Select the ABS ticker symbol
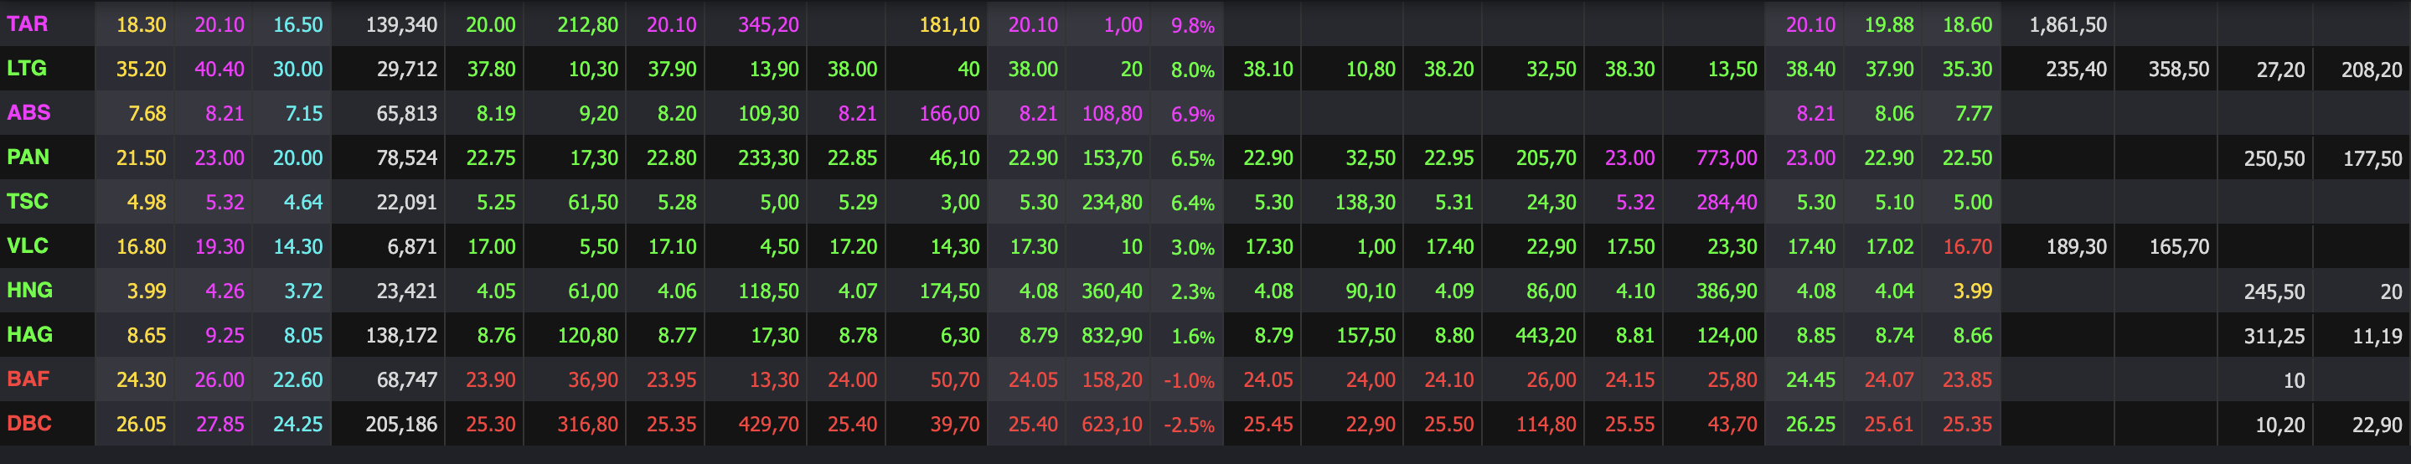The height and width of the screenshot is (464, 2411). click(x=29, y=113)
